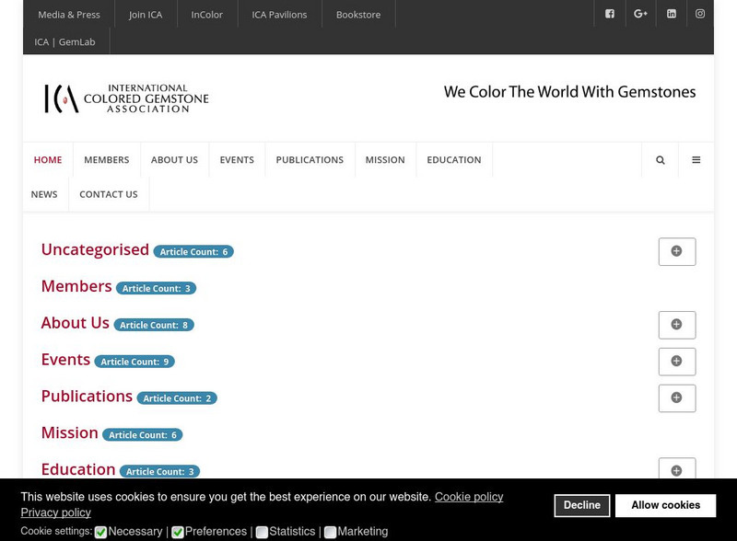The image size is (737, 541).
Task: Visit the Bookstore top link
Action: pos(358,15)
